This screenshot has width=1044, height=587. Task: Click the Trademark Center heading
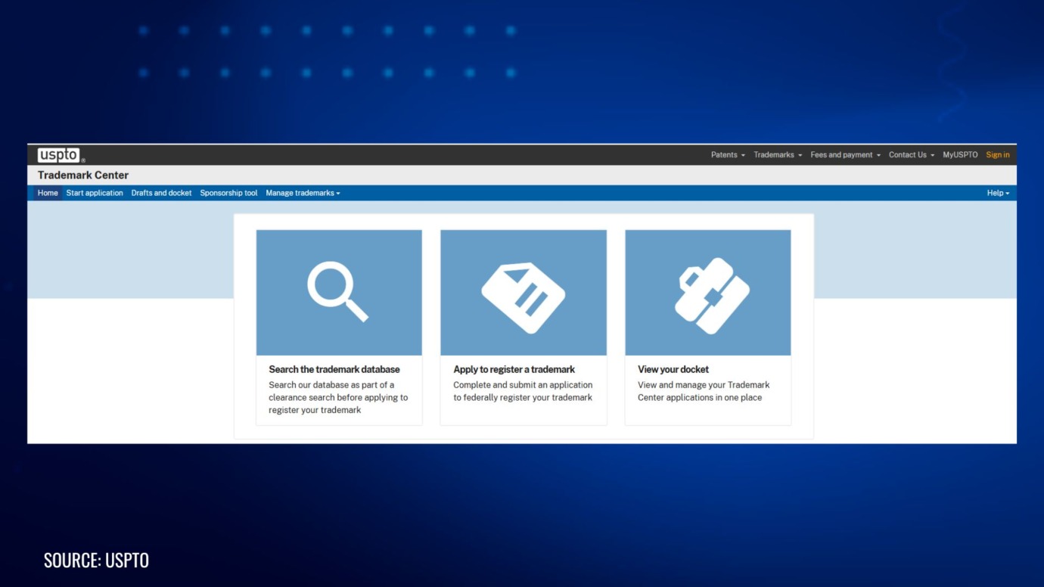83,175
